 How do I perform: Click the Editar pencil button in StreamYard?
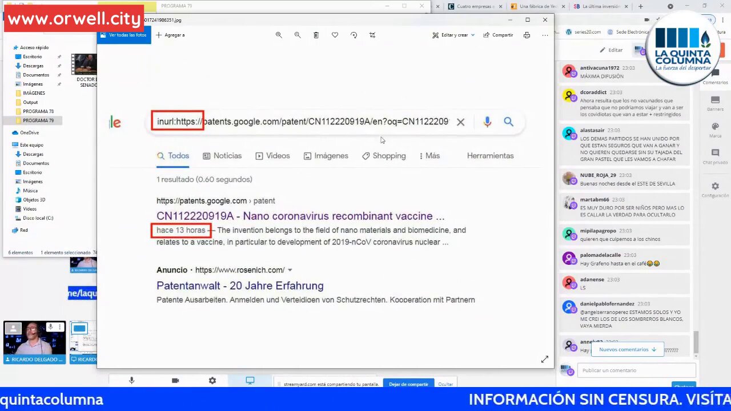point(611,50)
